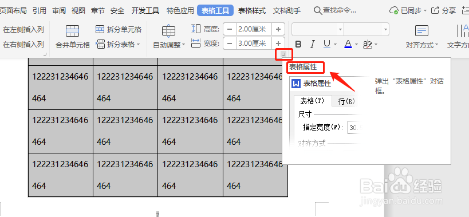Screen dimensions: 469x217
Task: Expand the underline style dropdown arrow
Action: click(x=336, y=45)
